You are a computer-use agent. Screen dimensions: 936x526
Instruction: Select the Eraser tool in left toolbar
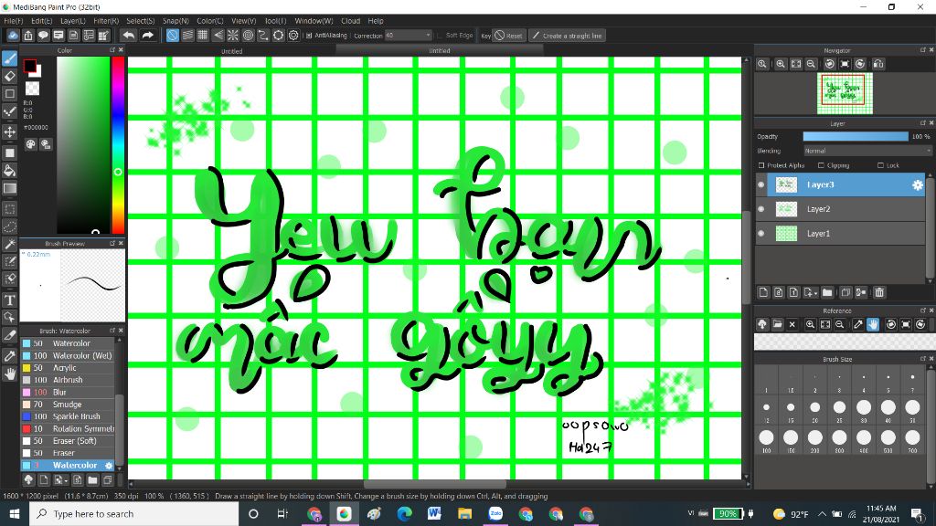[9, 76]
